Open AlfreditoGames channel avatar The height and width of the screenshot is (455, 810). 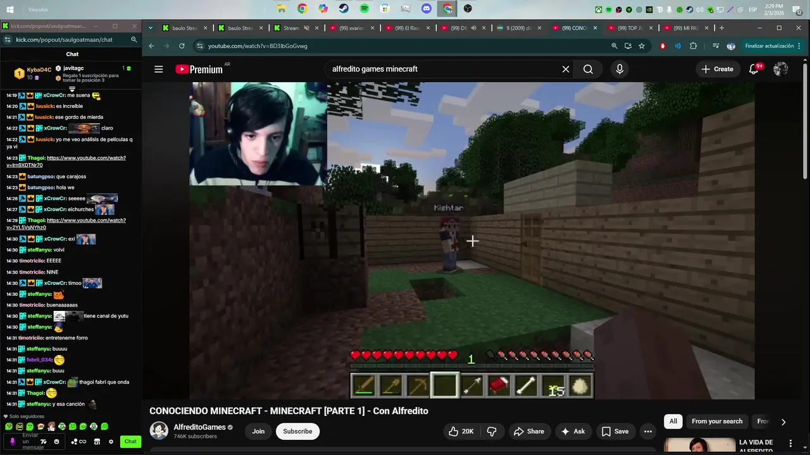(x=159, y=431)
